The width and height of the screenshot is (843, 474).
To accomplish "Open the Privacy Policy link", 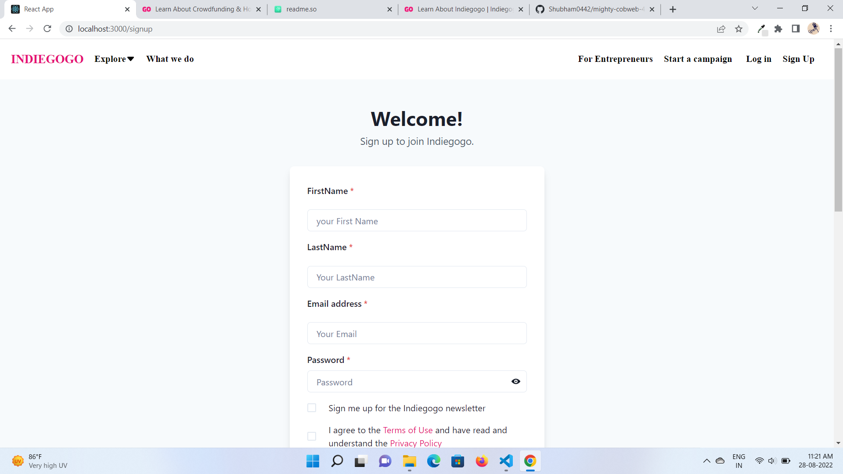I will pyautogui.click(x=416, y=443).
